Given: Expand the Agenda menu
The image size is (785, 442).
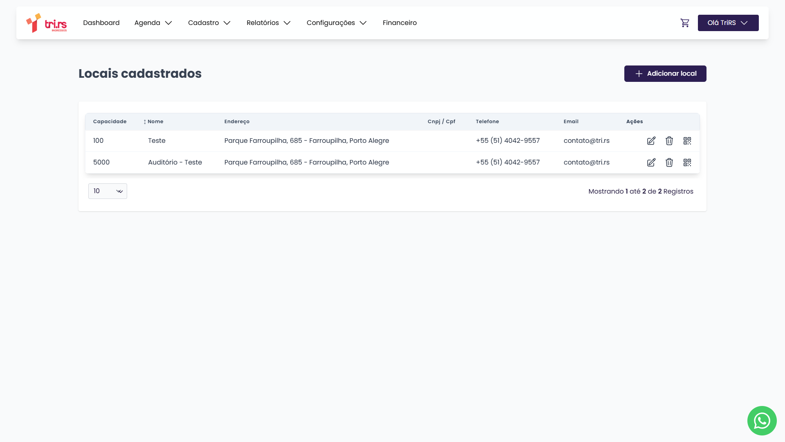Looking at the screenshot, I should tap(153, 23).
